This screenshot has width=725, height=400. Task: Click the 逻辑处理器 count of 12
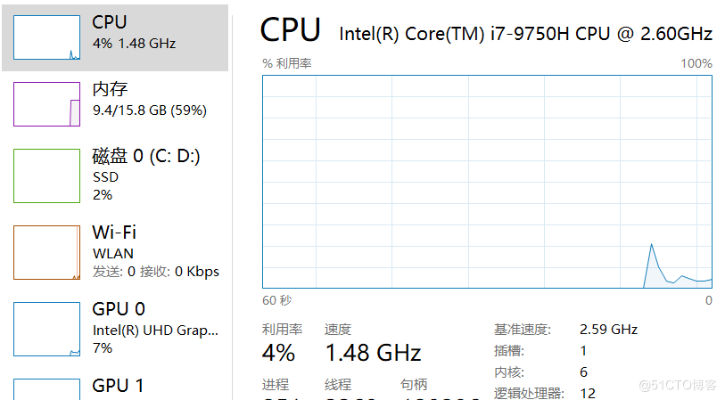[588, 393]
